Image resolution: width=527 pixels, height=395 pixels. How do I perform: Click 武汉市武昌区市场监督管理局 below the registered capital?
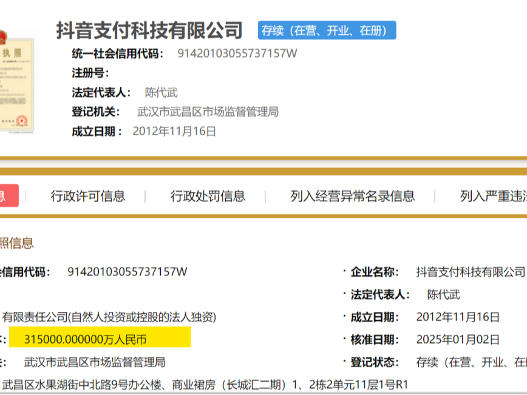95,362
